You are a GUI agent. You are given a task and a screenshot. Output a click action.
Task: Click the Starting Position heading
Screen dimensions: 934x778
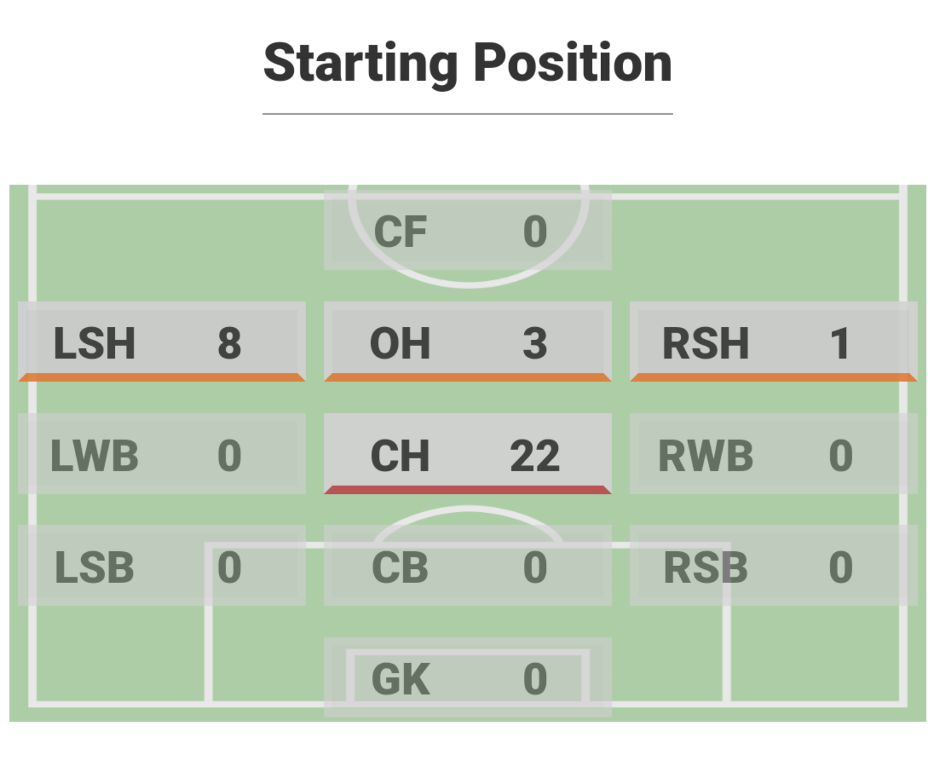click(x=467, y=63)
